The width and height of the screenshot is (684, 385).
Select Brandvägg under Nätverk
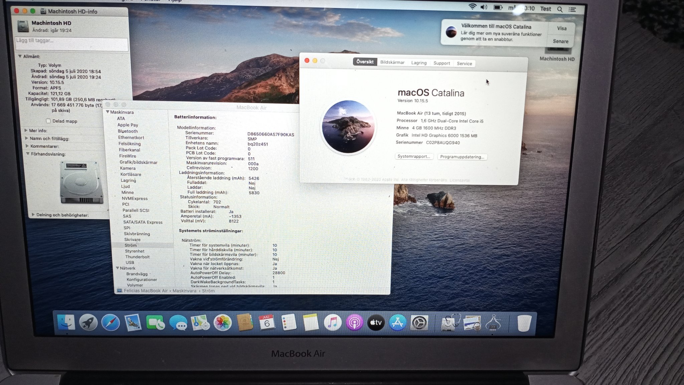(x=137, y=274)
